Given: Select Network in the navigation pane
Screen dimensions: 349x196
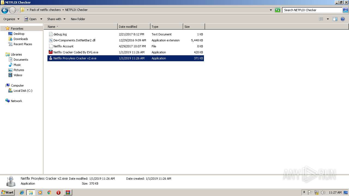Looking at the screenshot, I should click(x=16, y=101).
